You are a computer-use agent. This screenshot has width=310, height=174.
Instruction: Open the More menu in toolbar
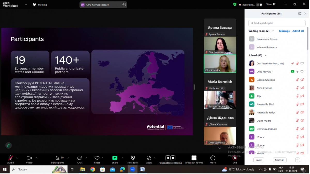tap(213, 158)
